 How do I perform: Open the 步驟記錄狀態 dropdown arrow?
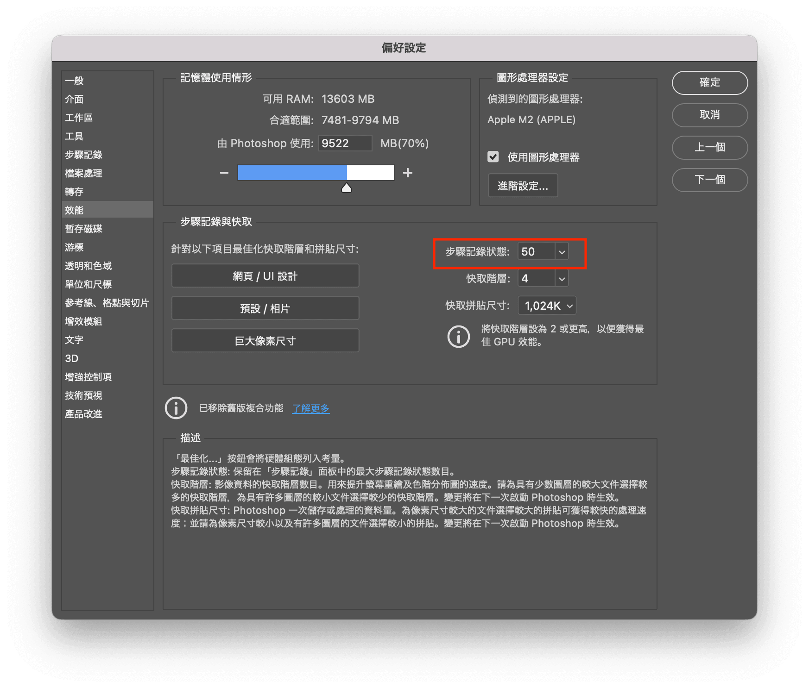[562, 252]
